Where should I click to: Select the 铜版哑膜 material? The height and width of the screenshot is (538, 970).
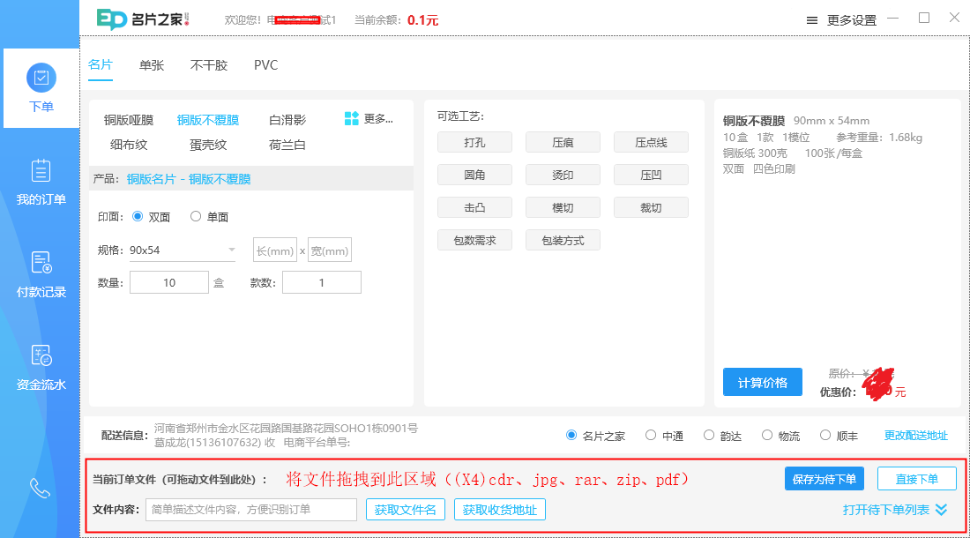coord(129,120)
